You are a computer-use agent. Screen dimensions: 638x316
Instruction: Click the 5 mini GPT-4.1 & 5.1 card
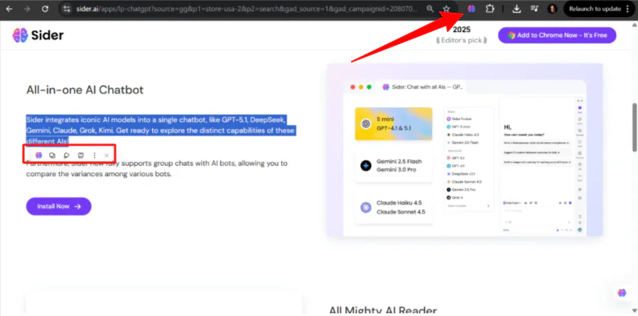point(394,124)
